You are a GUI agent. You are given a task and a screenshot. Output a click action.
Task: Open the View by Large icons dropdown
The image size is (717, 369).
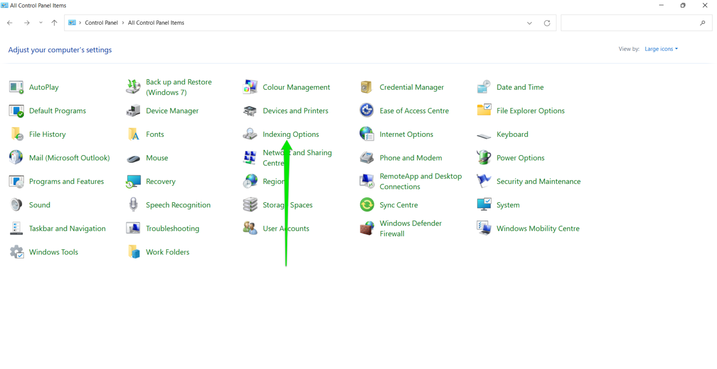pyautogui.click(x=661, y=49)
